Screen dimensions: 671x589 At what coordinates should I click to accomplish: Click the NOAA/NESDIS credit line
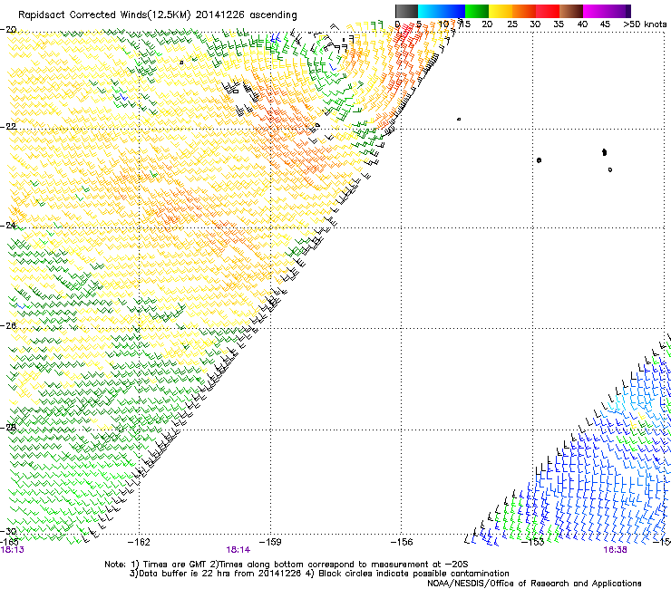(534, 584)
